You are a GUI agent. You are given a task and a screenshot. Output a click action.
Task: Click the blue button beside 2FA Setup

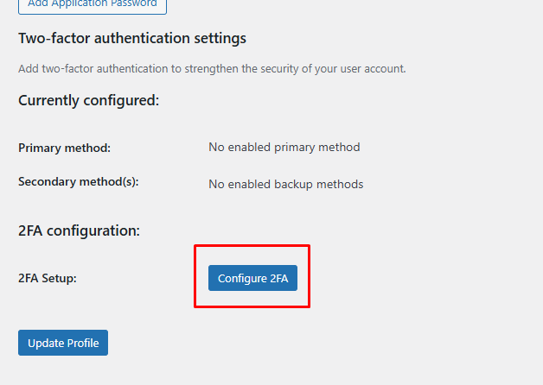[252, 278]
